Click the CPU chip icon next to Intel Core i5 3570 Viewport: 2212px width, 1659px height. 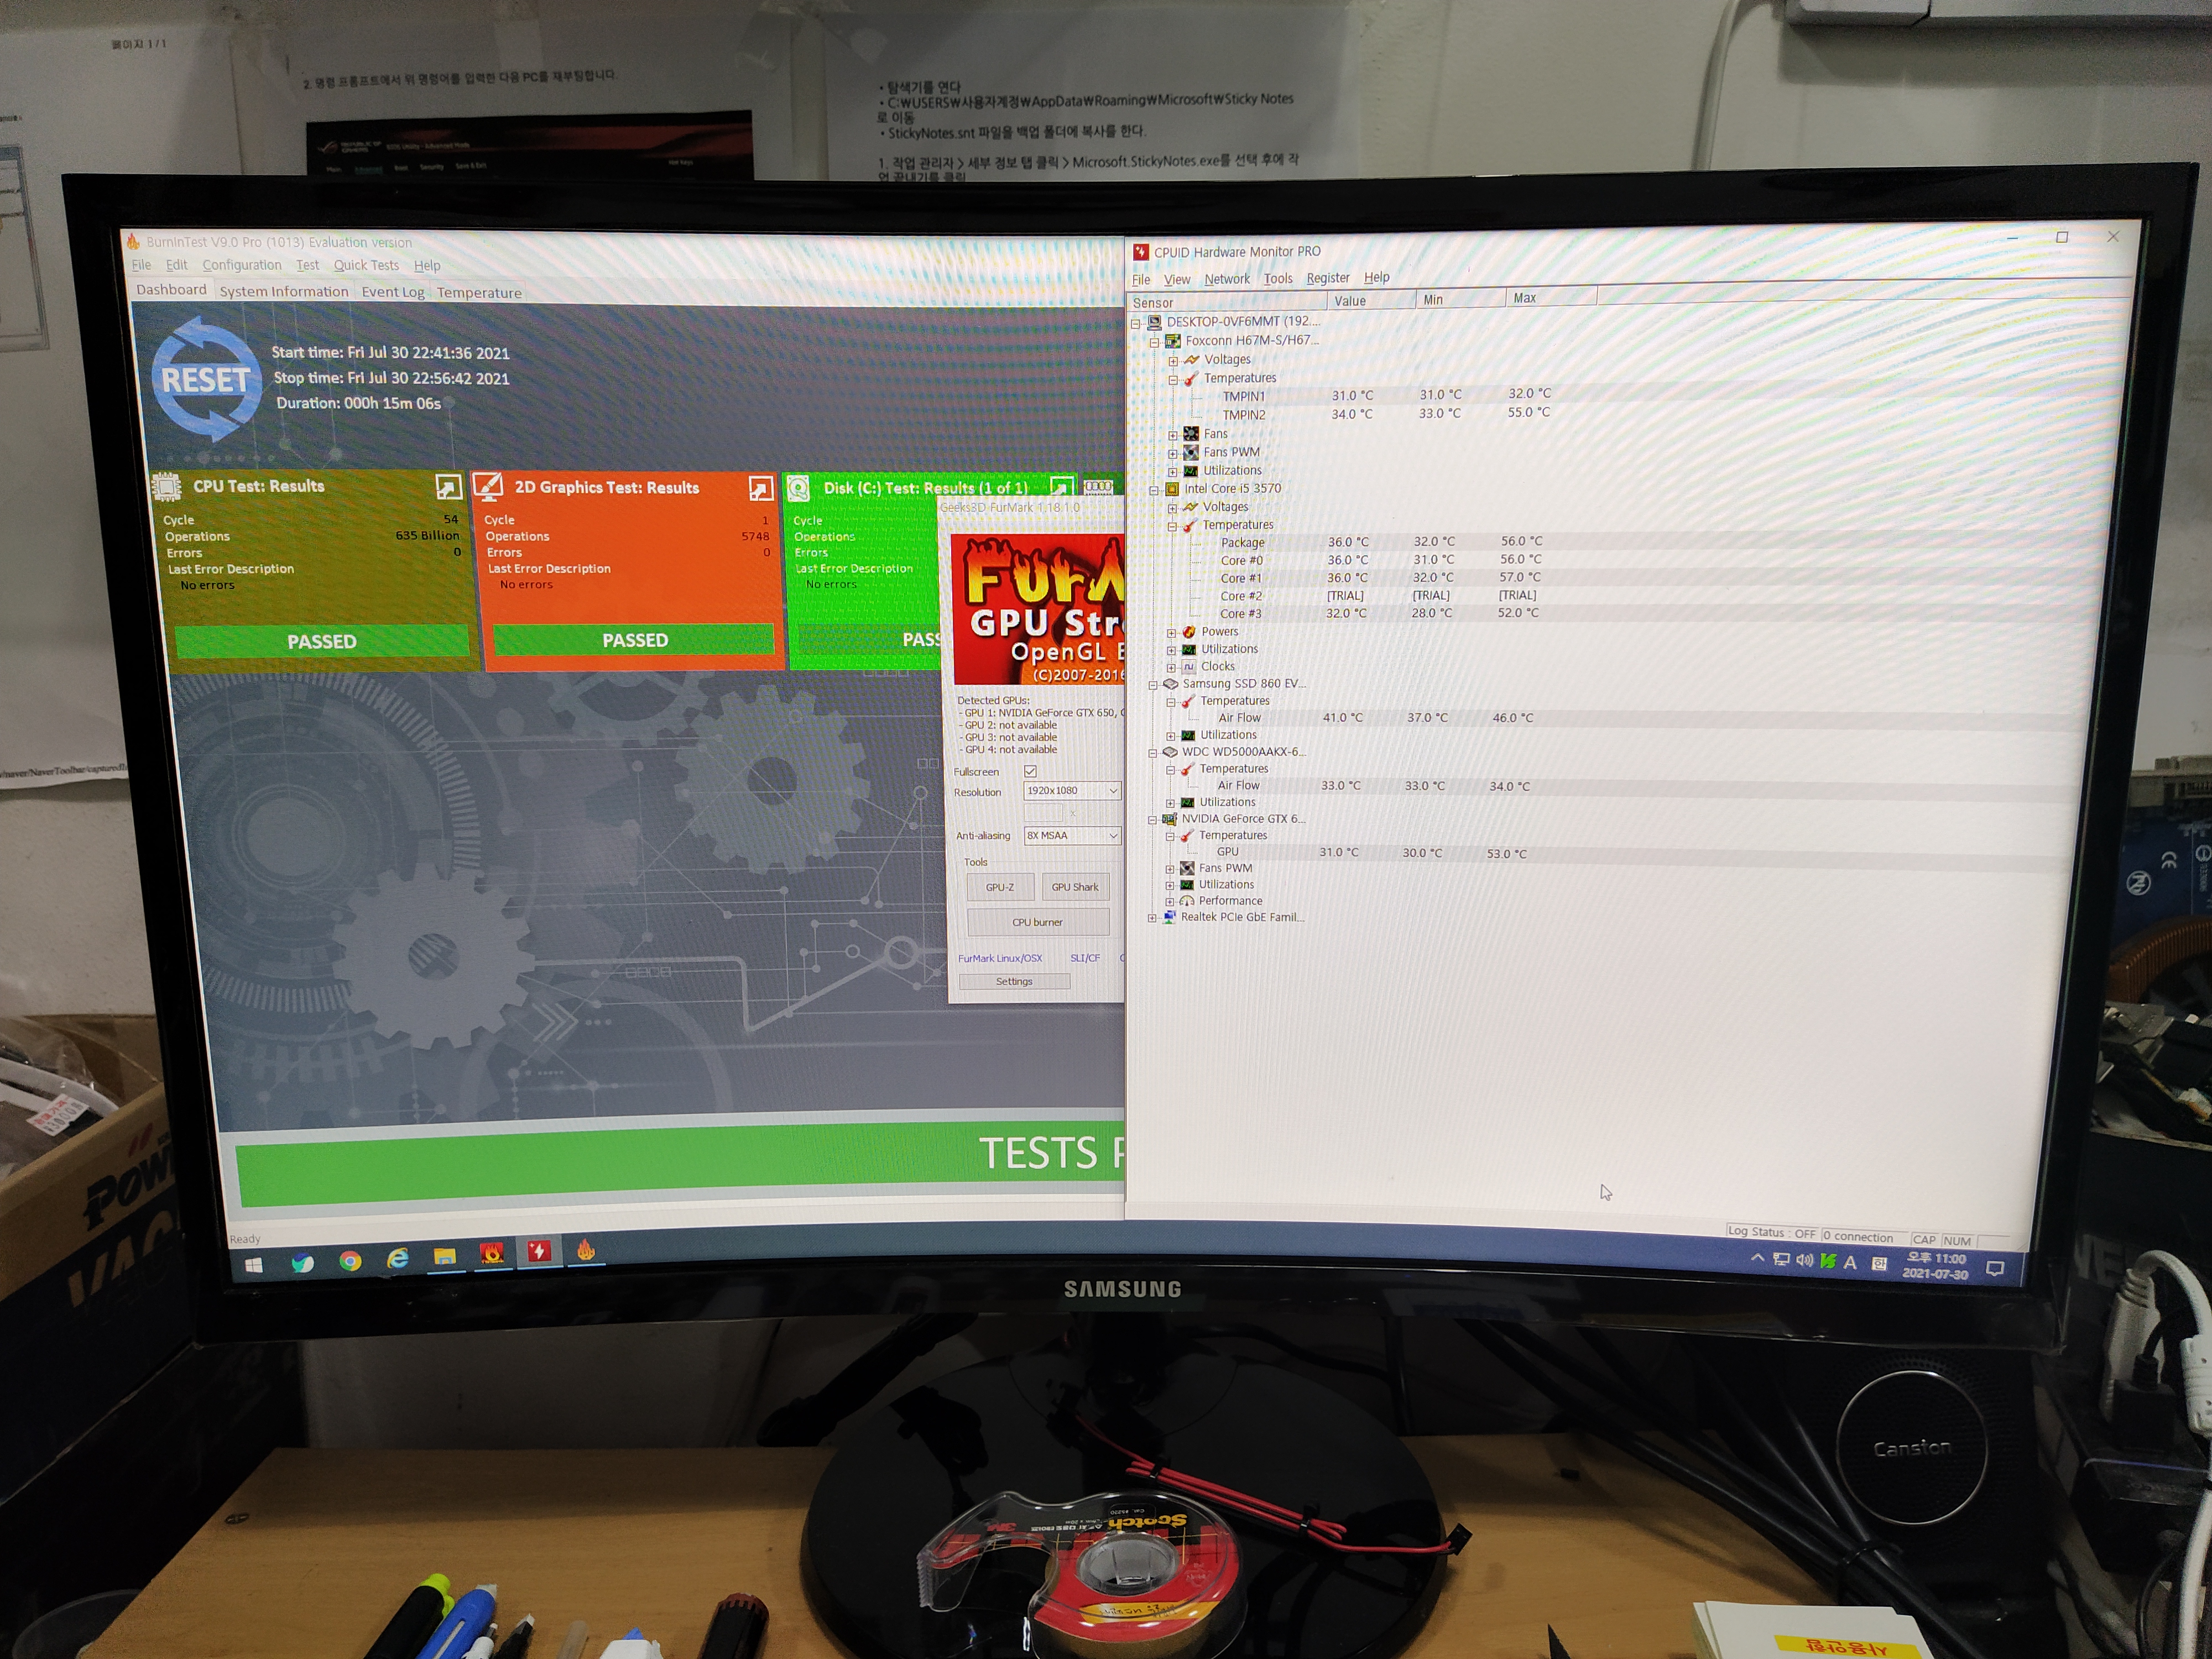click(x=1172, y=489)
